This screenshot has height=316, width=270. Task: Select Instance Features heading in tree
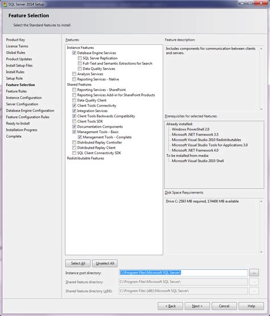(x=80, y=48)
